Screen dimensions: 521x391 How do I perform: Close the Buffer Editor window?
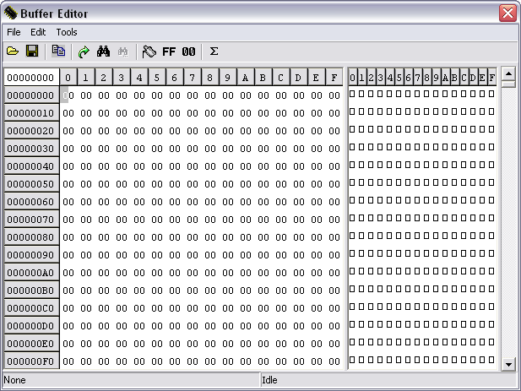pyautogui.click(x=507, y=13)
